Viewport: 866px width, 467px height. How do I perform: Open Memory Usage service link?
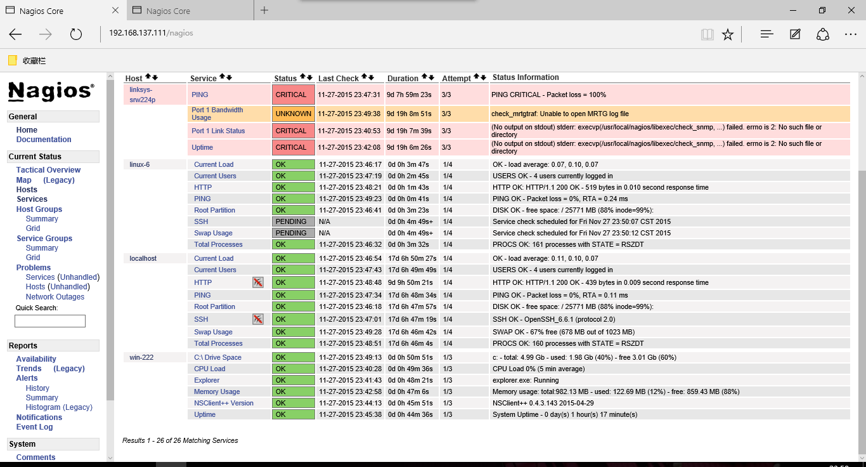point(217,391)
